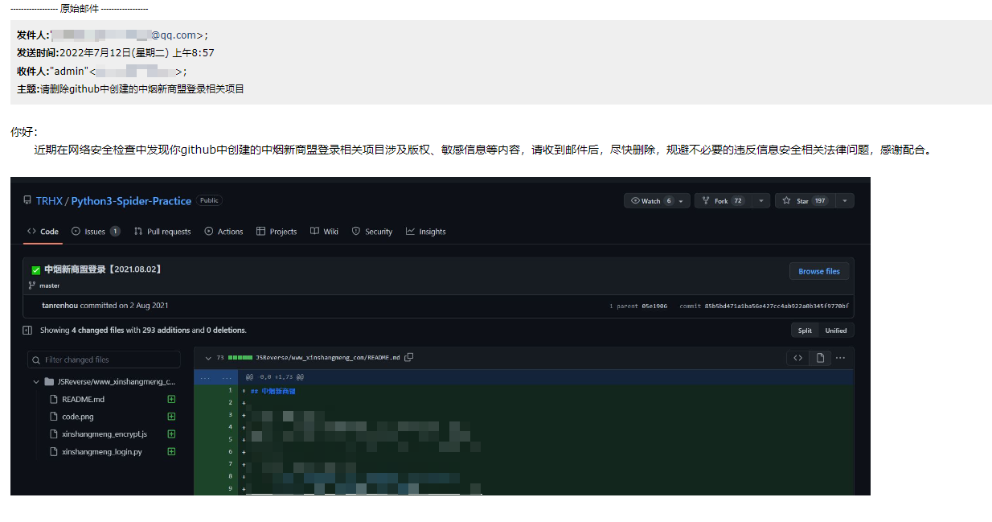This screenshot has height=522, width=992.
Task: Click the embedded GitHub screenshot image
Action: 441,336
